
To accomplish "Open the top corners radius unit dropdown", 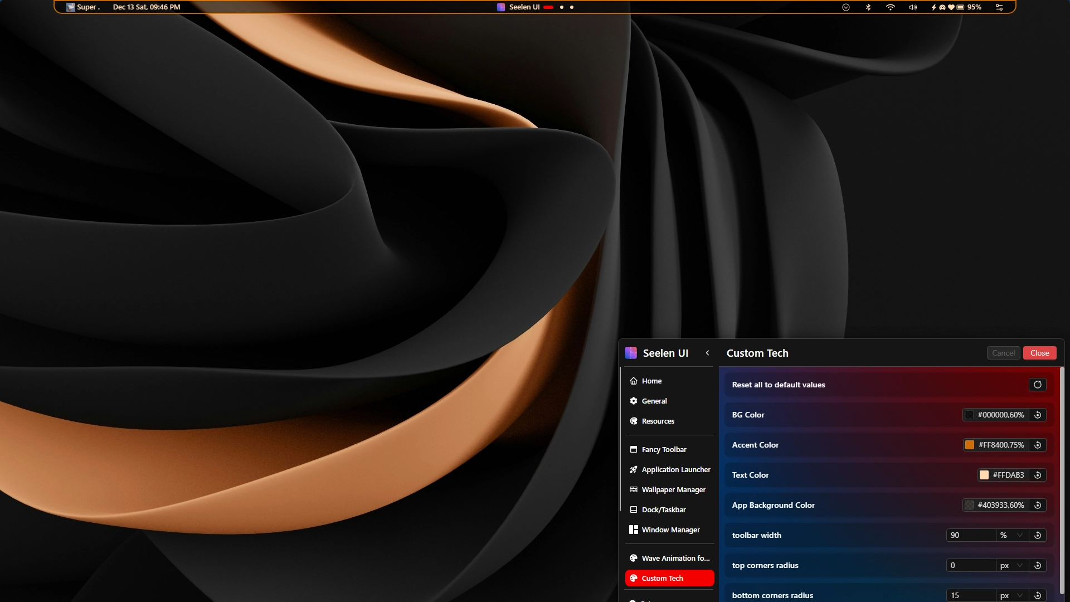I will pyautogui.click(x=1012, y=565).
